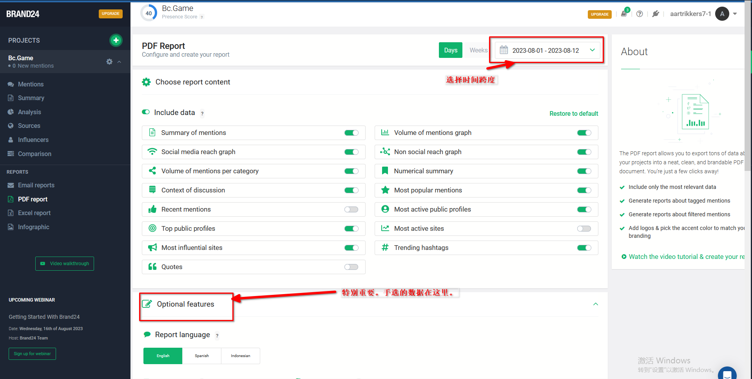Toggle Volume of mentions per category
The image size is (752, 379).
pos(352,171)
